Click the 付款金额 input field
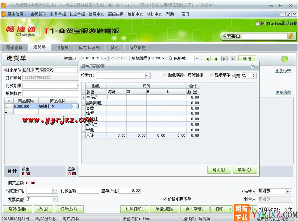Viewport: 298px width, 222px height. [x=88, y=191]
